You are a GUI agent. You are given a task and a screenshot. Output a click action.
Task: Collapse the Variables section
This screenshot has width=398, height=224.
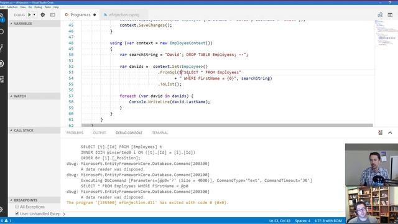coord(34,24)
